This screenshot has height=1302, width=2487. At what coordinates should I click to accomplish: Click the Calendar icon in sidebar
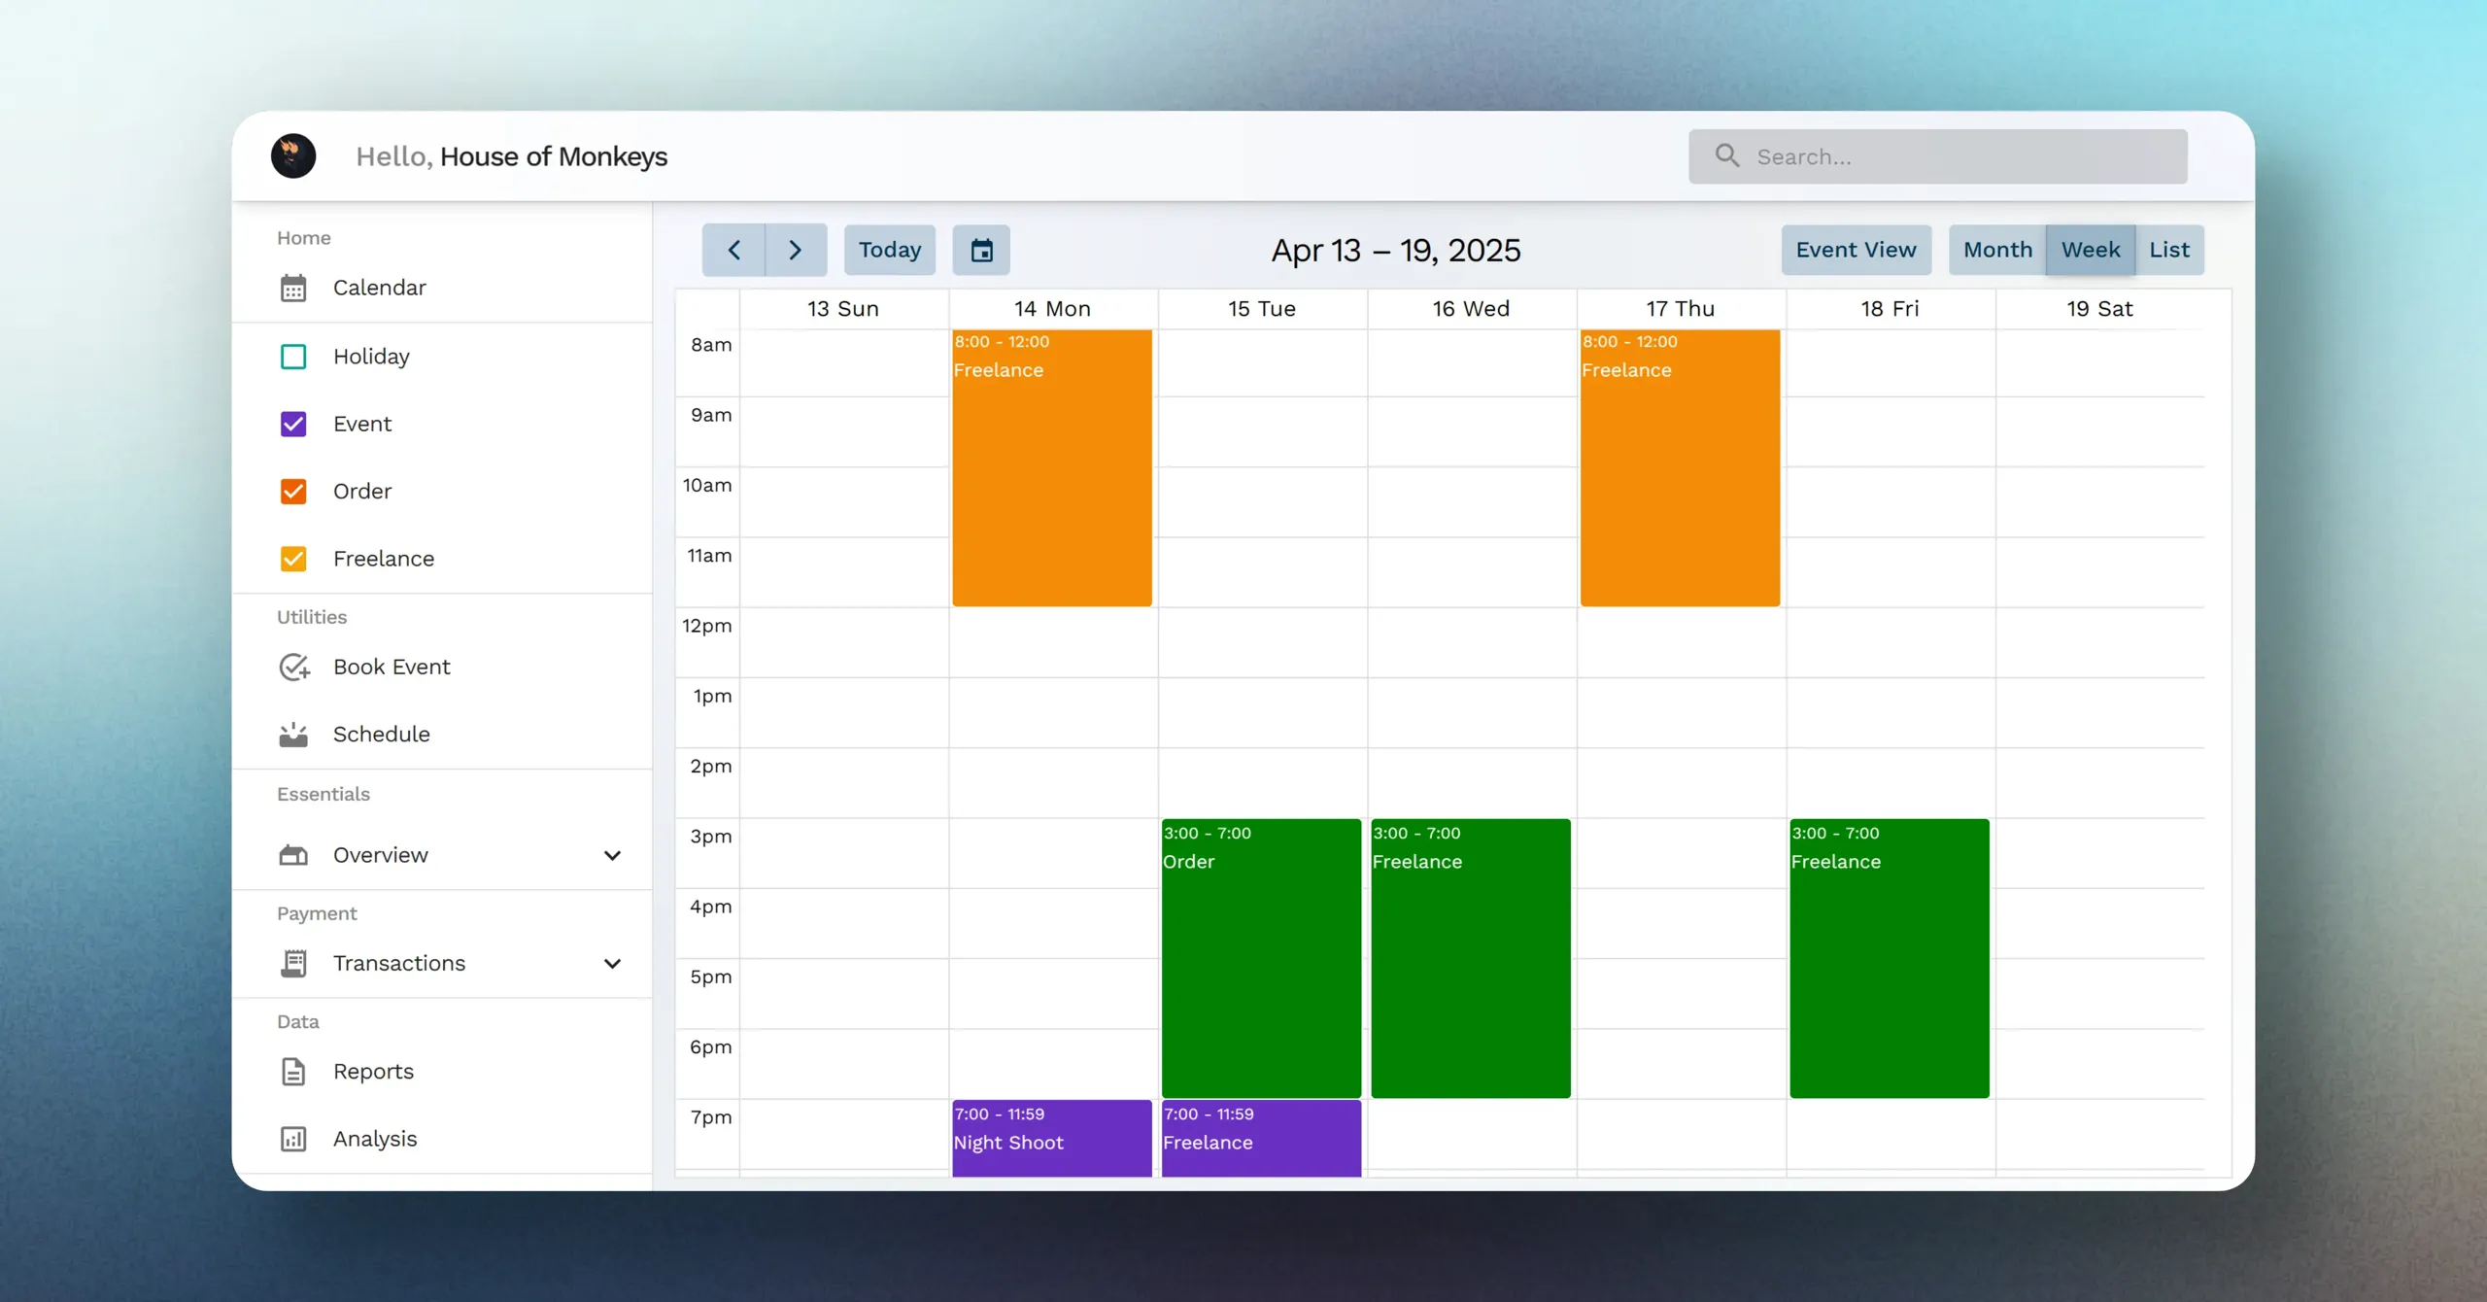click(293, 288)
